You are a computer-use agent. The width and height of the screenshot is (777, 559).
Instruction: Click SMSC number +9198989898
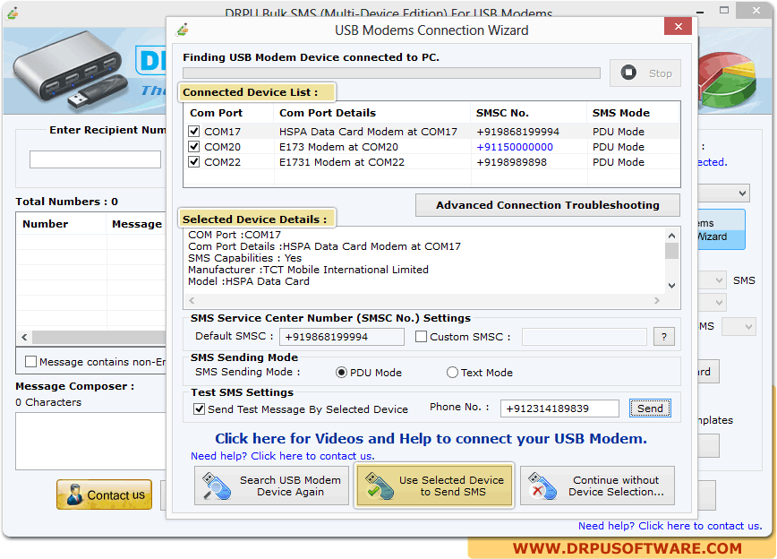coord(511,162)
